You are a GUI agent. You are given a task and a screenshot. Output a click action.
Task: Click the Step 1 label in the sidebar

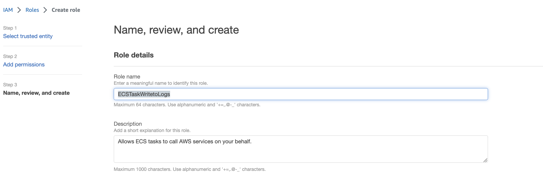[10, 28]
